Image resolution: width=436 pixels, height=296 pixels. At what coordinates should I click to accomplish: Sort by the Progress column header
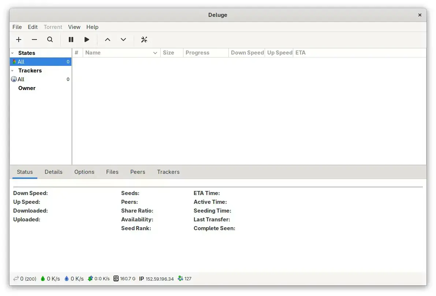206,53
